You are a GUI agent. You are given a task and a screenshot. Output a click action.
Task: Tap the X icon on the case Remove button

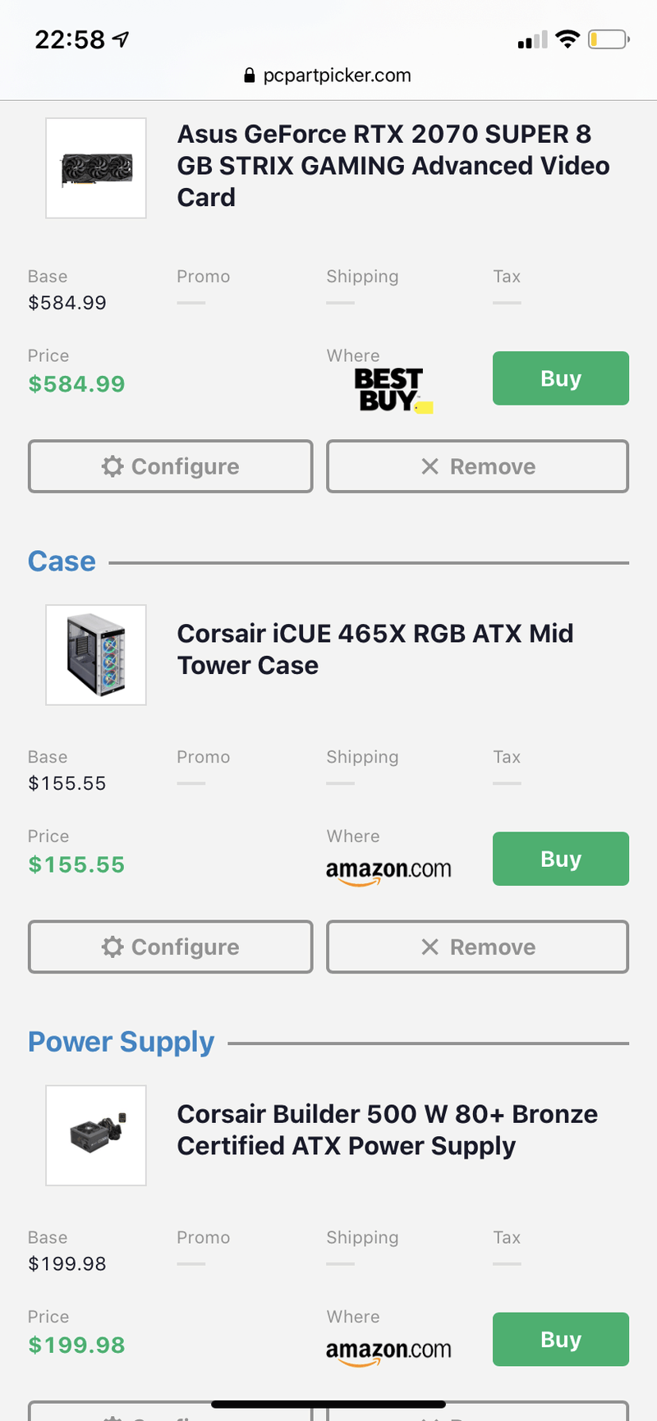(x=430, y=947)
